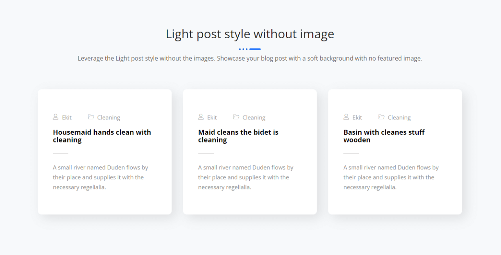Screen dimensions: 501x255
Task: Open the "Basin with cleanes stuff wooden" post title
Action: click(384, 136)
